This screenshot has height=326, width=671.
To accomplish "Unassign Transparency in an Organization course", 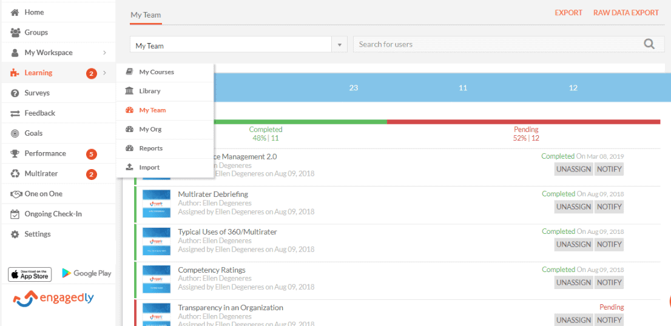I will click(574, 320).
